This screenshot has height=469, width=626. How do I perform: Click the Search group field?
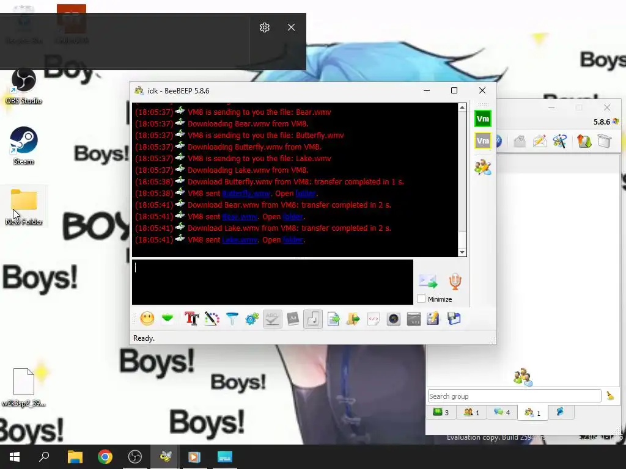click(514, 396)
